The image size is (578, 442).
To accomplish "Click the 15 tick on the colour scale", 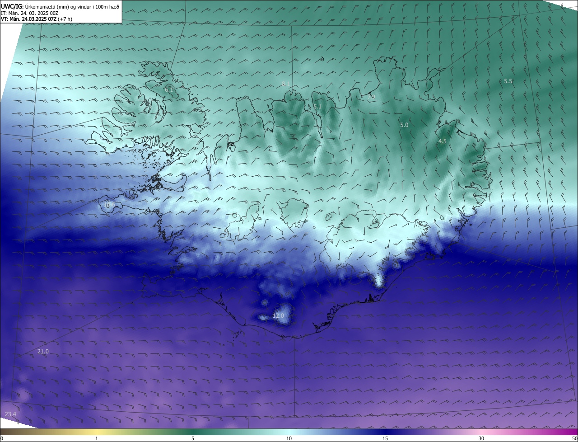I will (x=385, y=438).
